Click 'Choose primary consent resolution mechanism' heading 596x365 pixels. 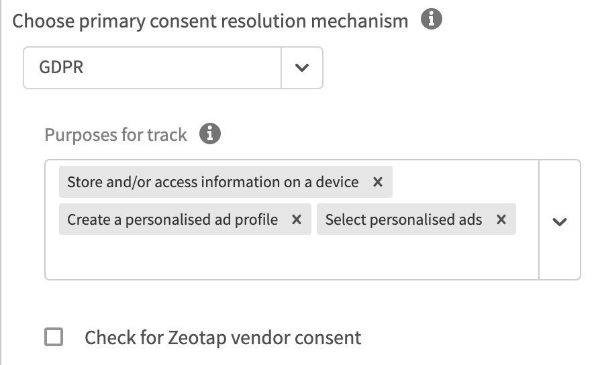(x=210, y=21)
